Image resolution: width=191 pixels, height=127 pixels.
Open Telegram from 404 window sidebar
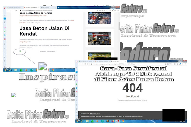pos(77,88)
